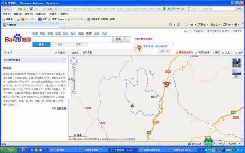Image resolution: width=245 pixels, height=153 pixels.
Task: Go to Baidu 新闻 link
Action: 35,33
